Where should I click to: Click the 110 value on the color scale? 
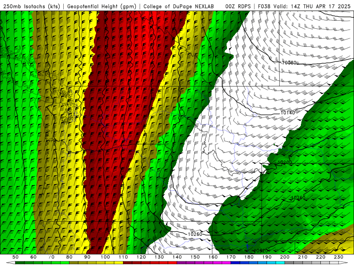123,257
